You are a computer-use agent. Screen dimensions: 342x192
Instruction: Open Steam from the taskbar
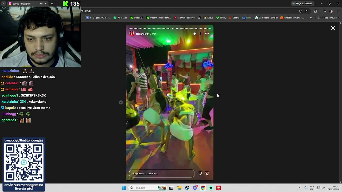[x=187, y=188]
